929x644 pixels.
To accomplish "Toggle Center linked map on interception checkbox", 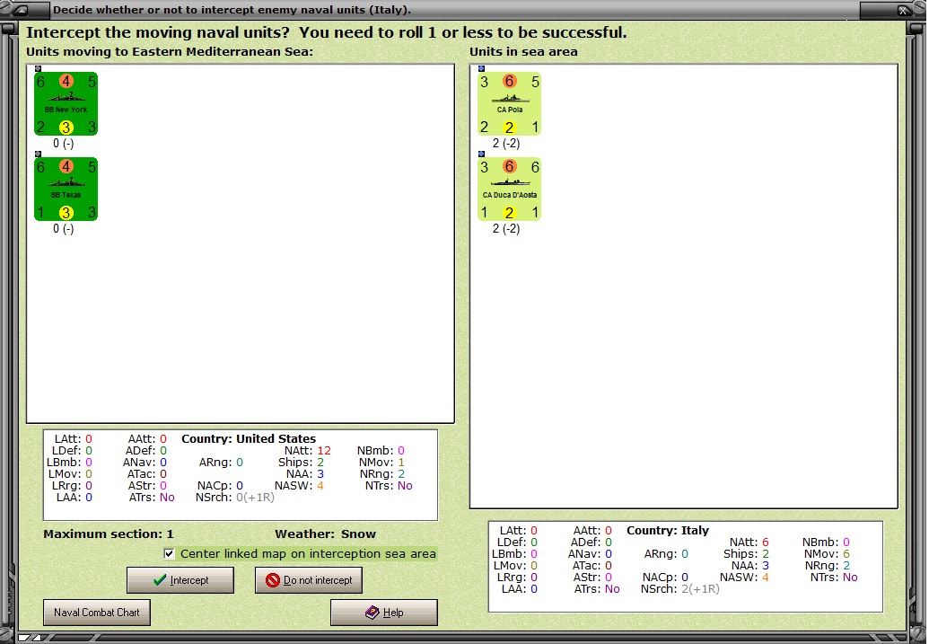I will (x=170, y=554).
